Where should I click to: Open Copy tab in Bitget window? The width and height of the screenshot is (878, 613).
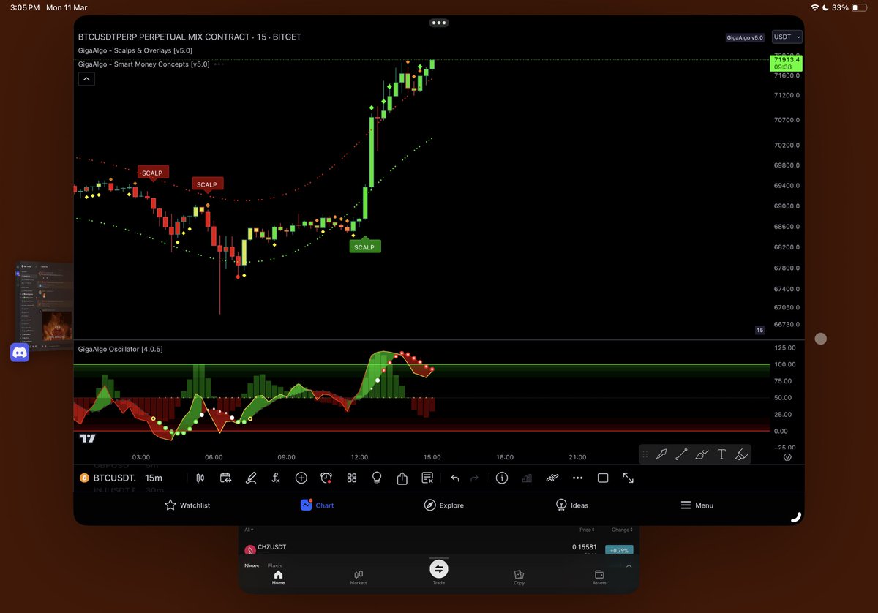[x=519, y=578]
